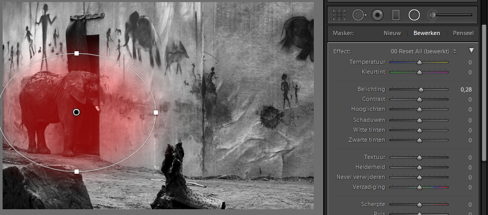
Task: Click the Belichting slider handle
Action: pos(421,89)
